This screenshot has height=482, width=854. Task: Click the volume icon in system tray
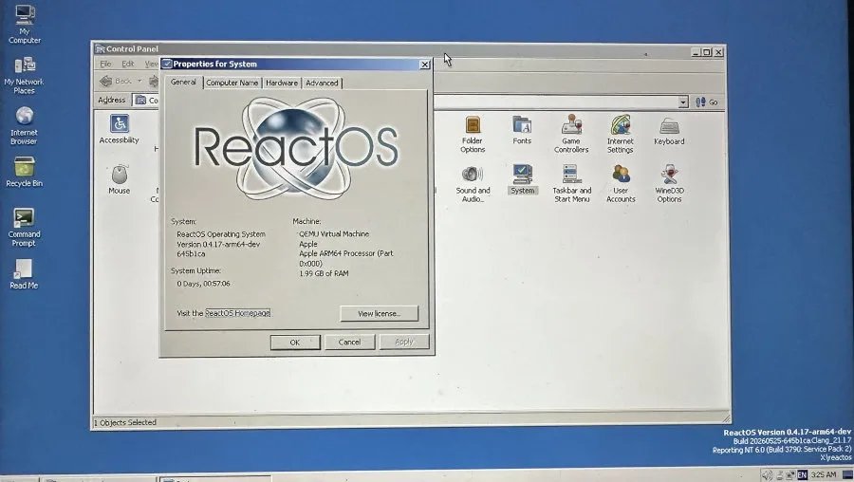tap(767, 475)
